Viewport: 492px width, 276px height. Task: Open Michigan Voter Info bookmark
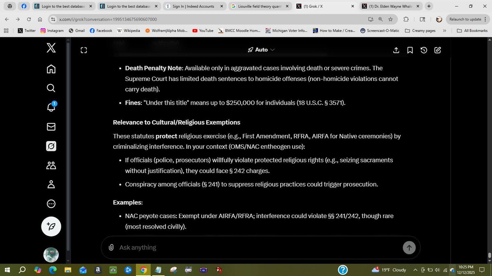coord(286,31)
